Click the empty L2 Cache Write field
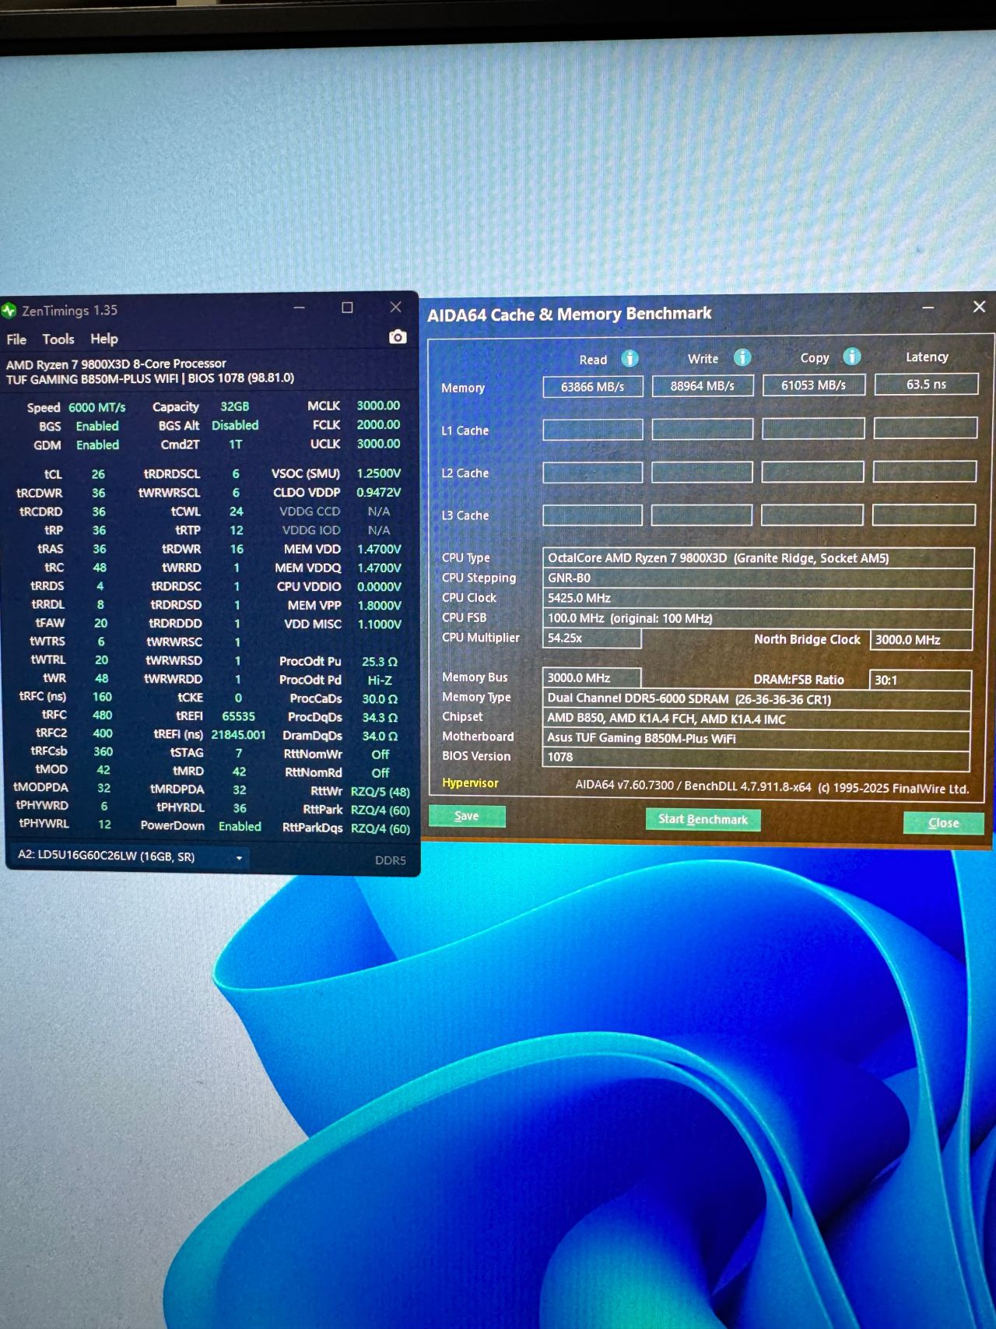Viewport: 996px width, 1329px height. point(702,472)
